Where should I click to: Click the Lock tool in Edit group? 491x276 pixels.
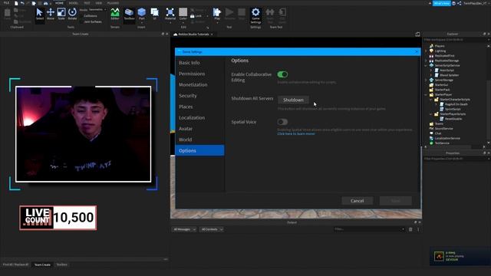[196, 16]
